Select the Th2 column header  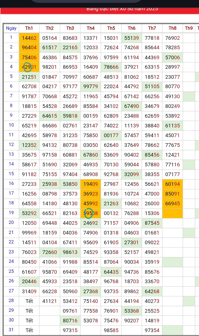coord(49,28)
